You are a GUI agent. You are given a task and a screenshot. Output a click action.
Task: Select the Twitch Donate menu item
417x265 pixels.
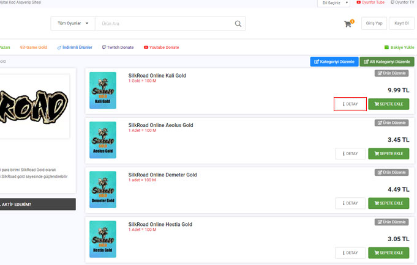tap(118, 47)
